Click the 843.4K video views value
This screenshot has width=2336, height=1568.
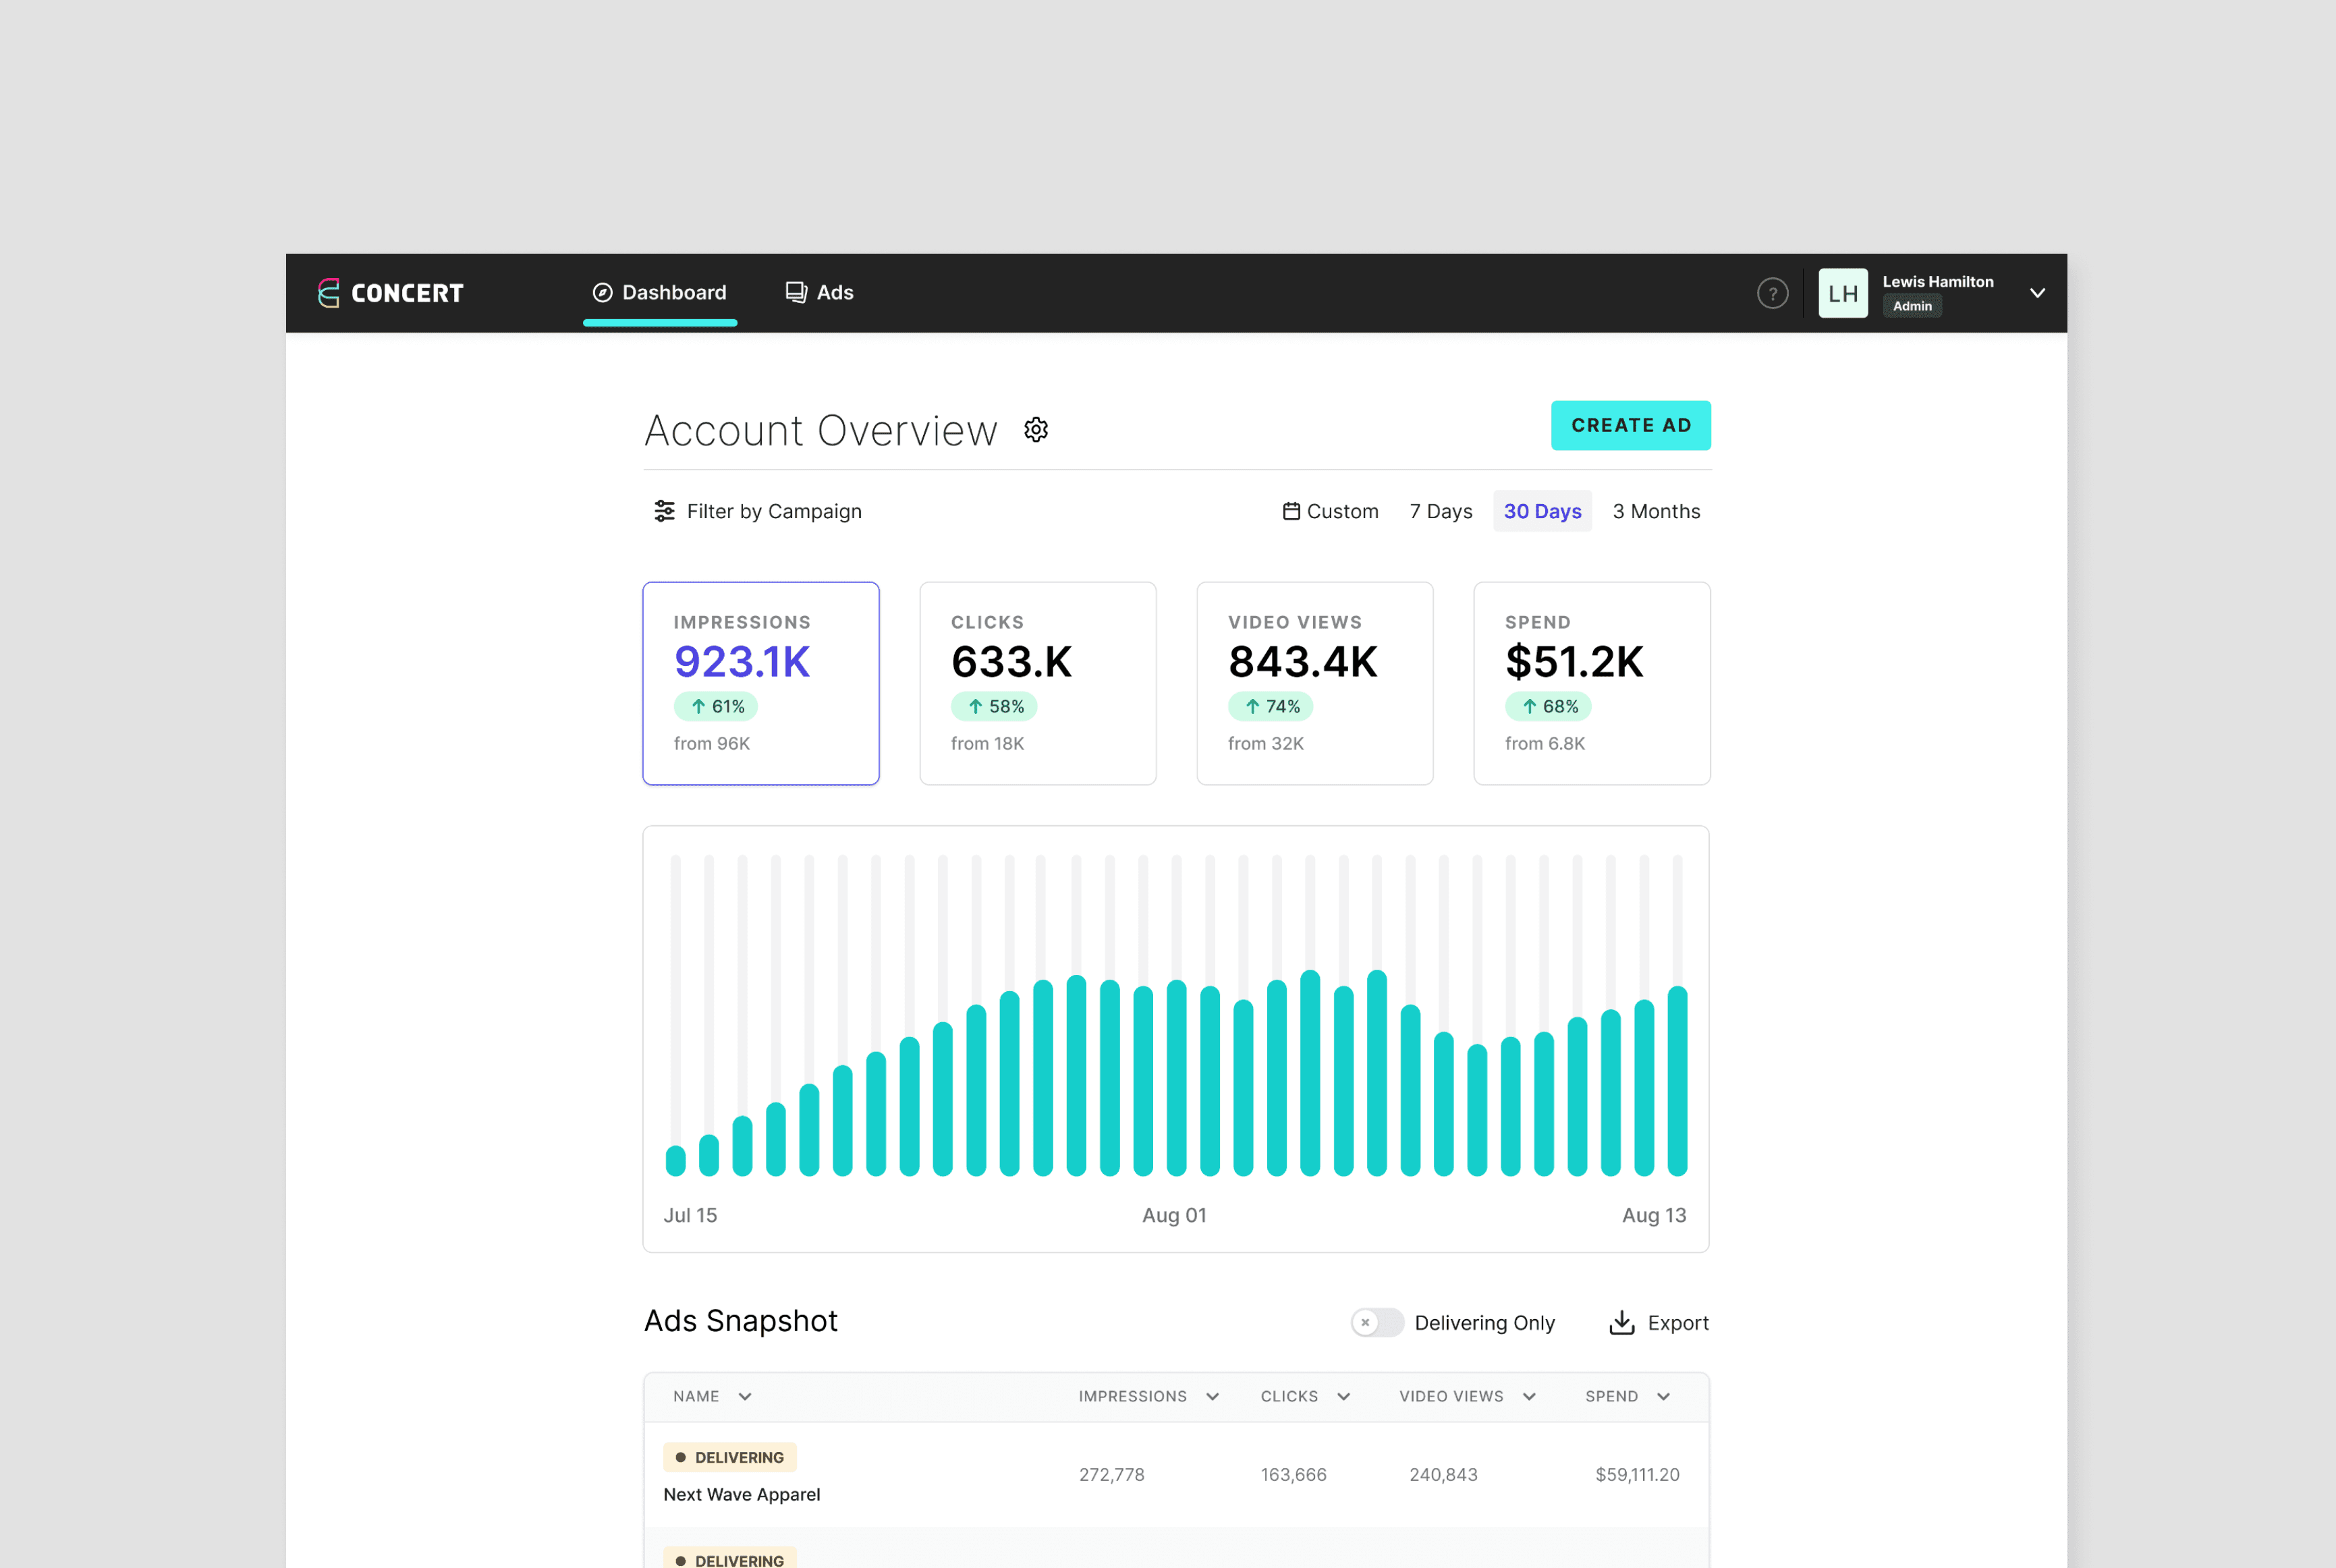coord(1303,662)
